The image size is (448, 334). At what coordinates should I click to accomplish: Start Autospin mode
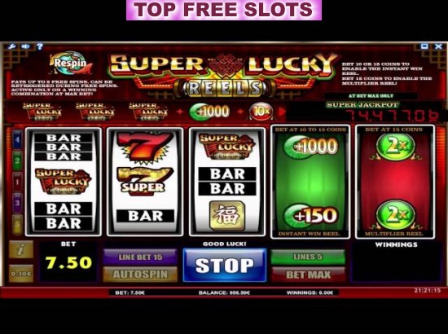coord(140,275)
